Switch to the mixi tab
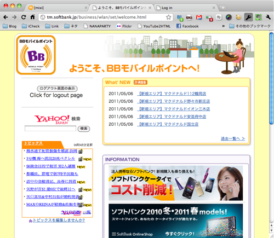 pyautogui.click(x=56, y=8)
